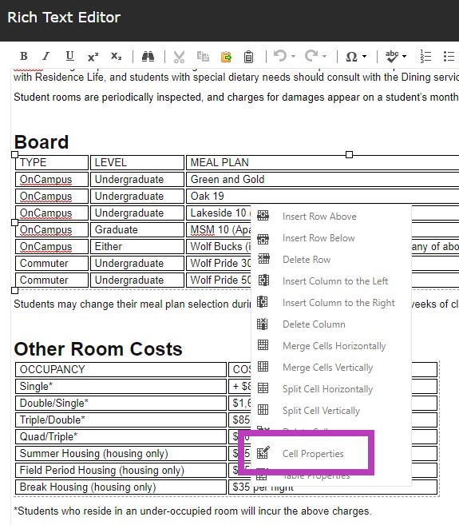The image size is (459, 525).
Task: Click the Paste clipboard icon
Action: 248,56
